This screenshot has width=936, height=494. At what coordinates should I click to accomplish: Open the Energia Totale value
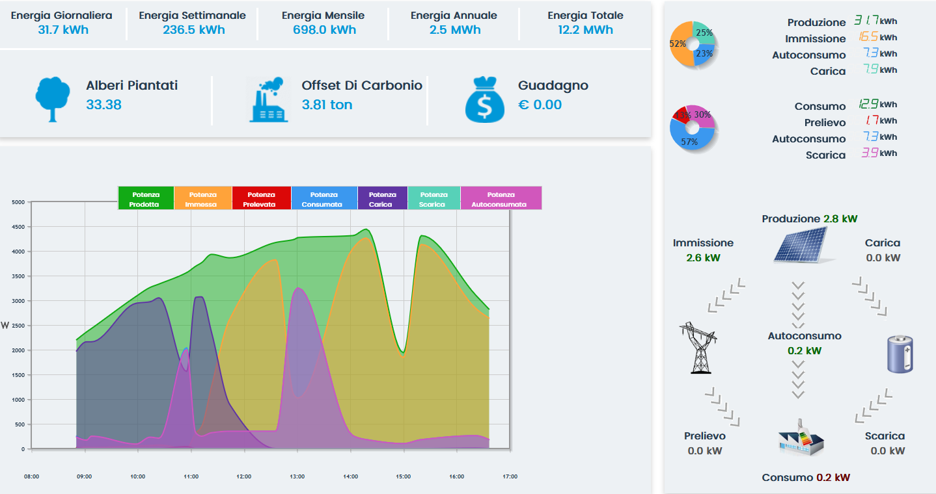click(x=585, y=30)
